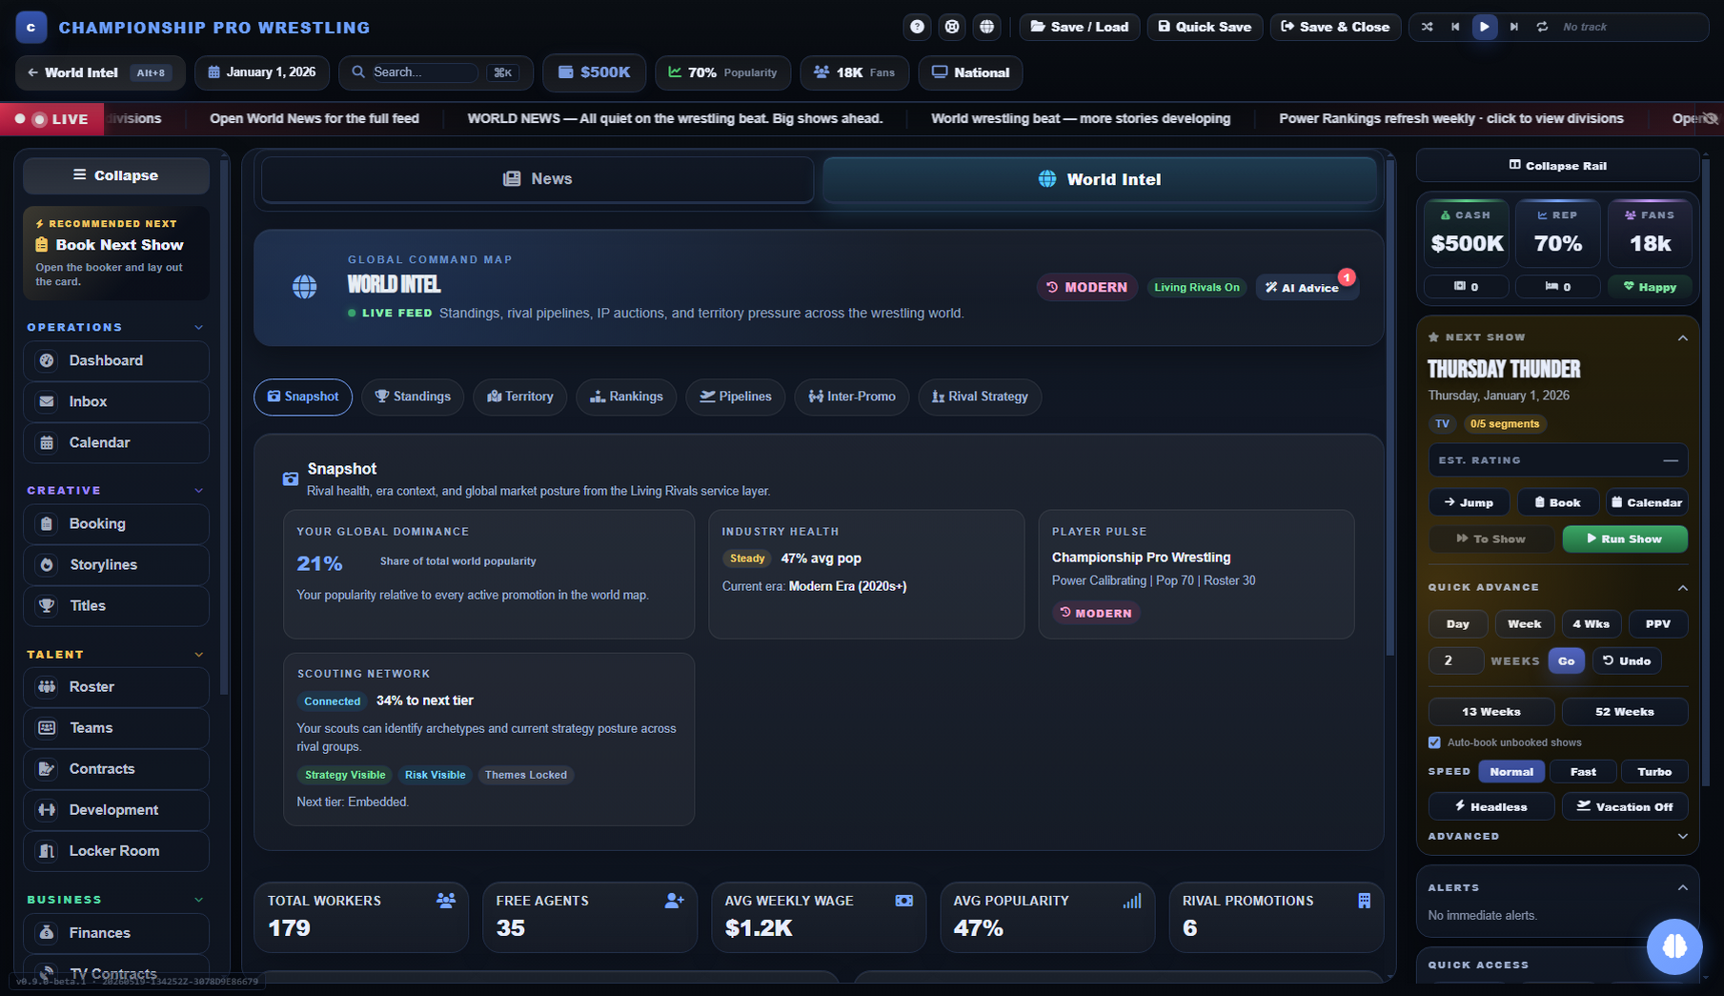This screenshot has height=996, width=1724.
Task: Open Titles from the sidebar
Action: pos(116,605)
